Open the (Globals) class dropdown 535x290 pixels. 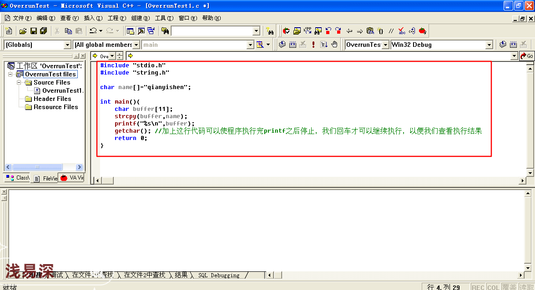click(67, 45)
